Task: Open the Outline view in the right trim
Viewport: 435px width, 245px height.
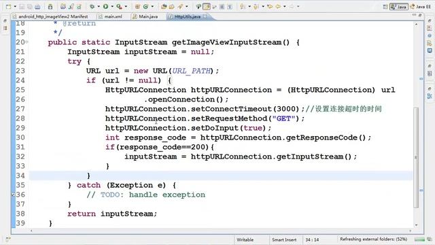Action: (x=430, y=96)
